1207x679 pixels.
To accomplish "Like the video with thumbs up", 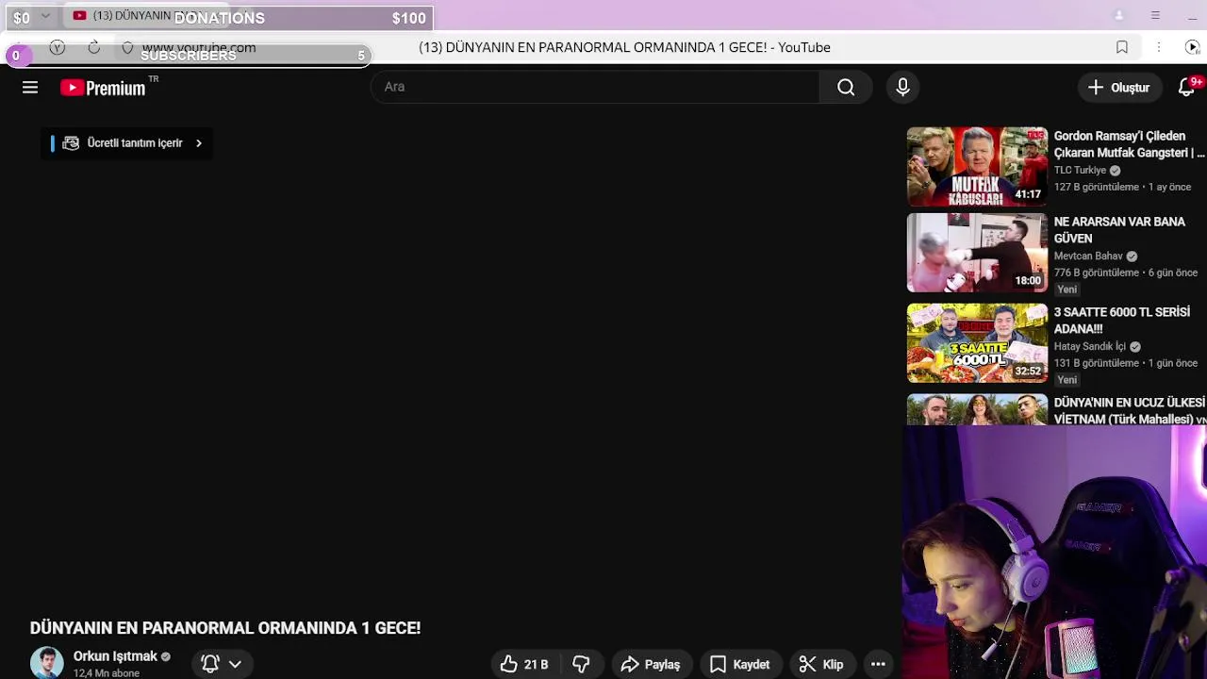I will coord(524,665).
